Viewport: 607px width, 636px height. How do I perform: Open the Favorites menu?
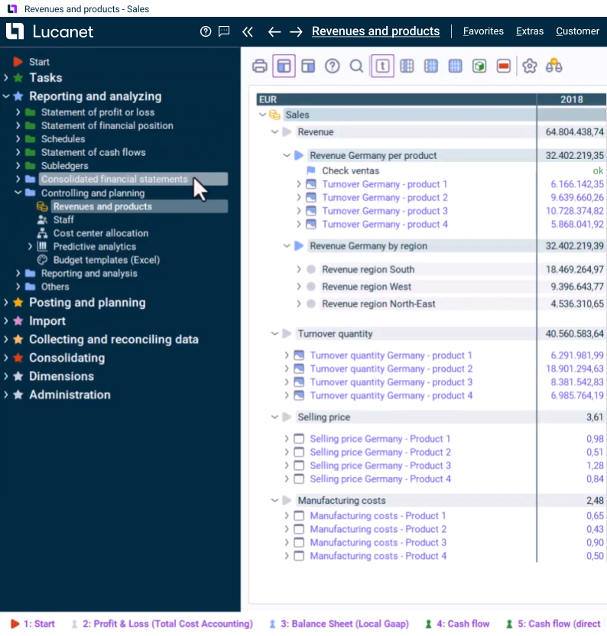tap(483, 31)
